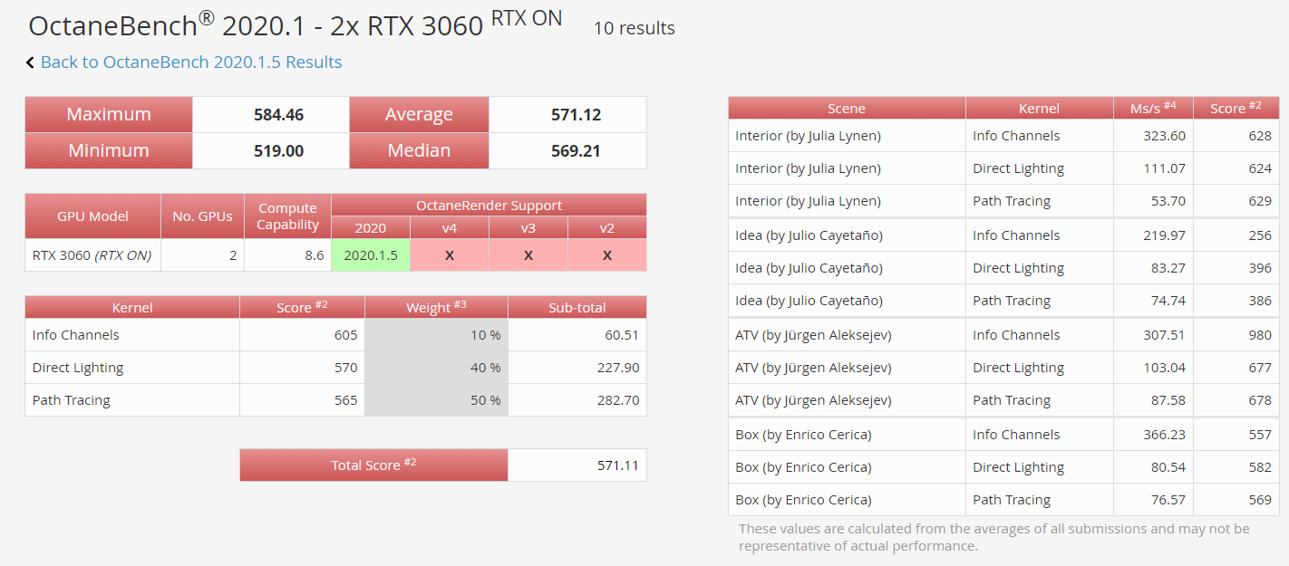Click the Ms/s value 323.60
This screenshot has height=566, width=1289.
click(1165, 136)
